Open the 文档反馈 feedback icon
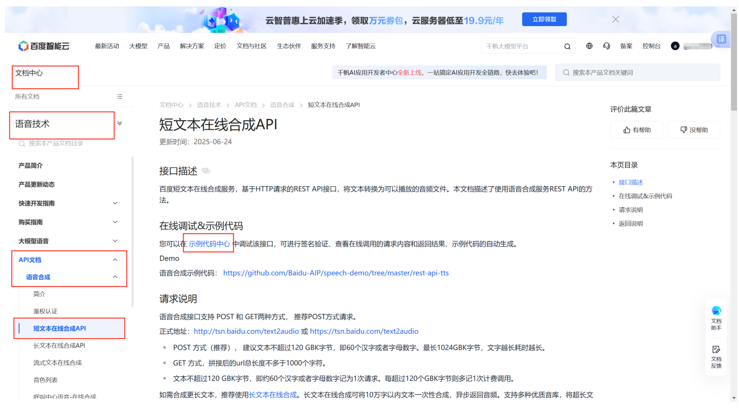Viewport: 739px width, 413px height. click(716, 357)
